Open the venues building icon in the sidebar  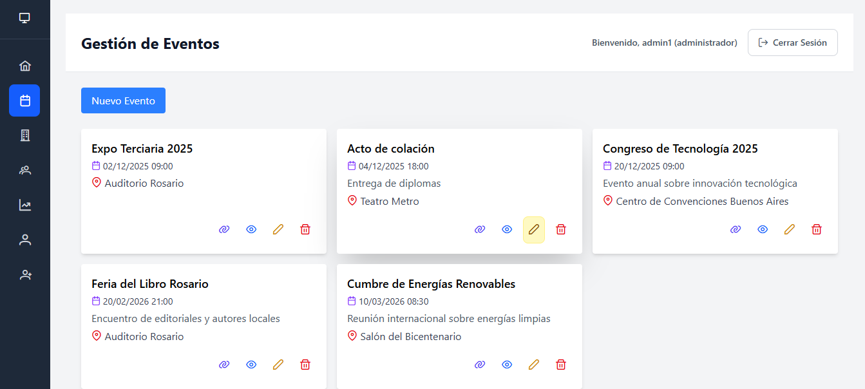[24, 135]
